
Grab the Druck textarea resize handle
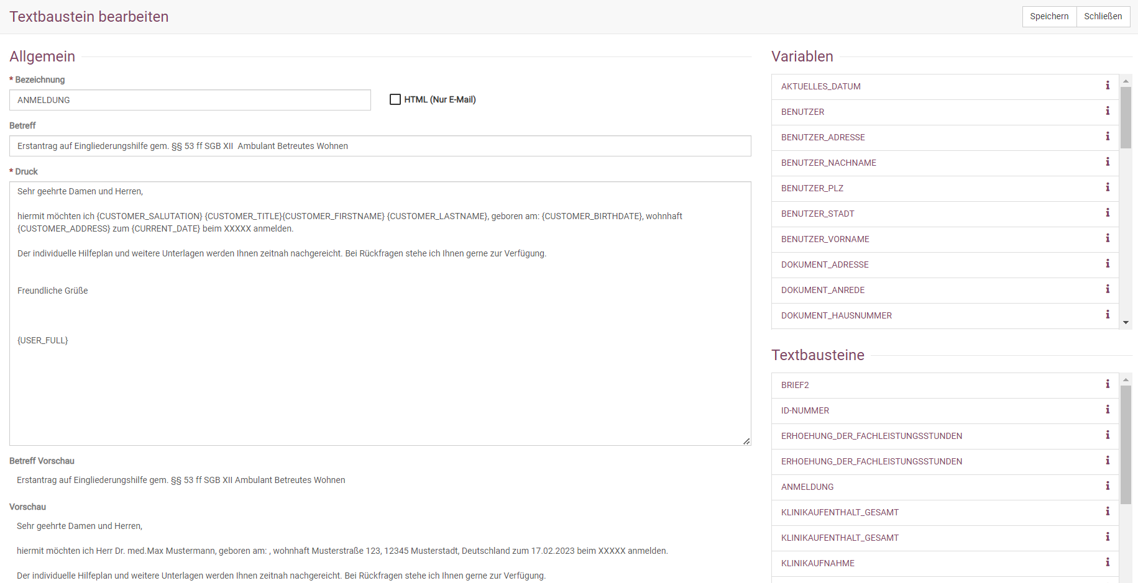pyautogui.click(x=746, y=441)
